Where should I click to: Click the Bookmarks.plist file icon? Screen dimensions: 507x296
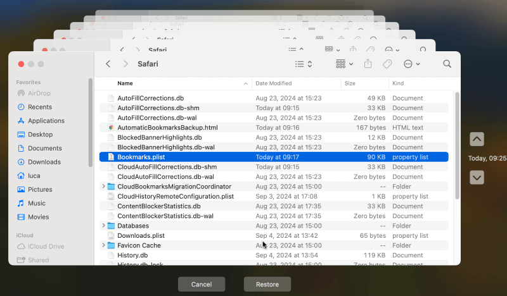click(111, 157)
